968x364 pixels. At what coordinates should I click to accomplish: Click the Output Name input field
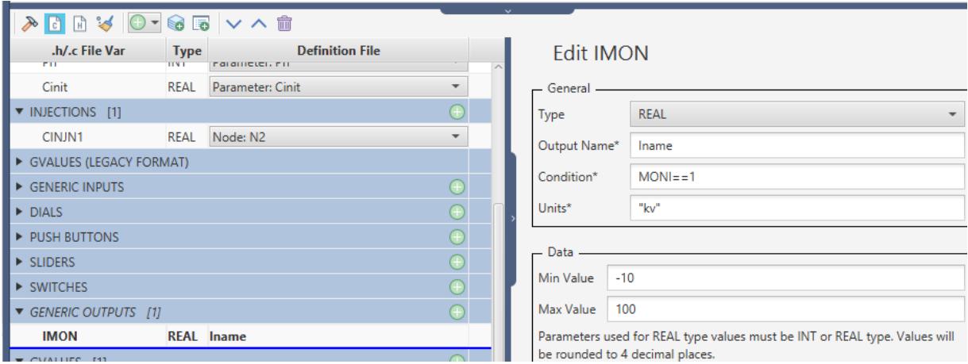pos(795,145)
